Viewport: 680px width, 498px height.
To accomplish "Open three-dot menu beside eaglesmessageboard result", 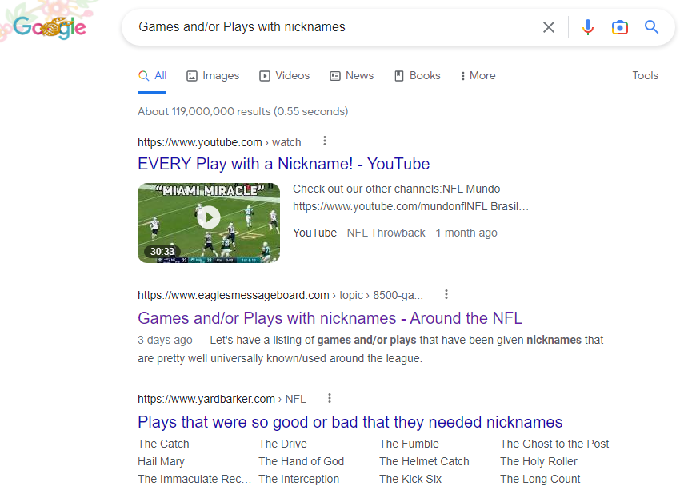I will 446,294.
